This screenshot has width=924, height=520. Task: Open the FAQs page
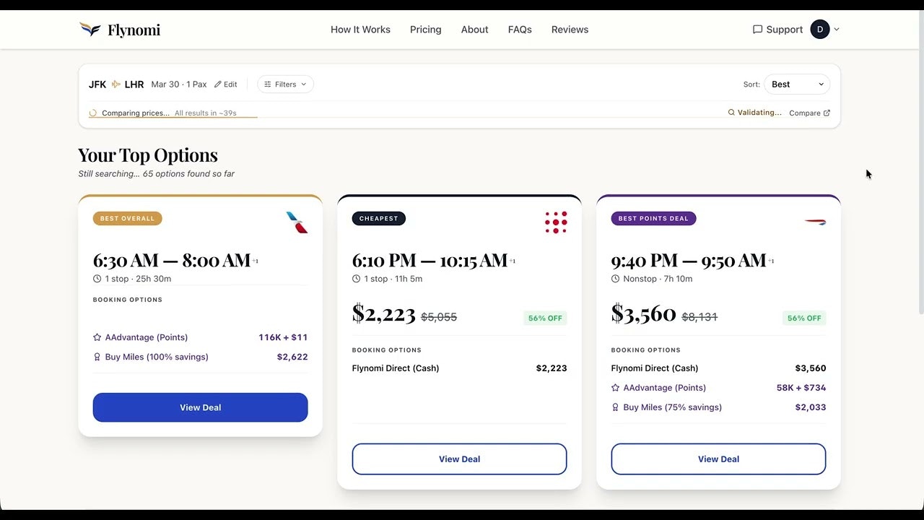[x=520, y=30]
